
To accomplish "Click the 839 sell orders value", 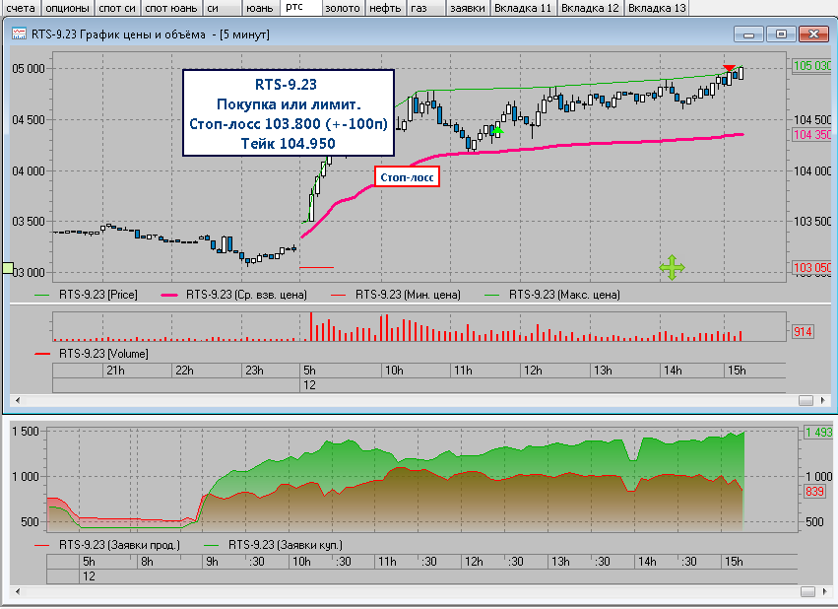I will pyautogui.click(x=814, y=491).
